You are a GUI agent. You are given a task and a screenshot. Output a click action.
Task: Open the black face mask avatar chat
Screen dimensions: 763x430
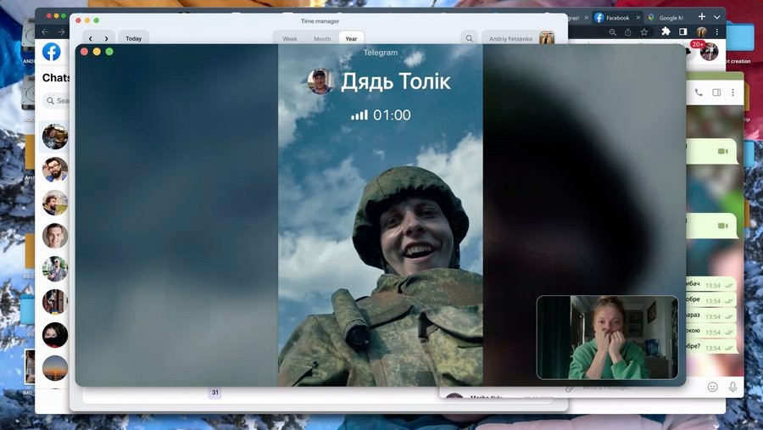(55, 335)
